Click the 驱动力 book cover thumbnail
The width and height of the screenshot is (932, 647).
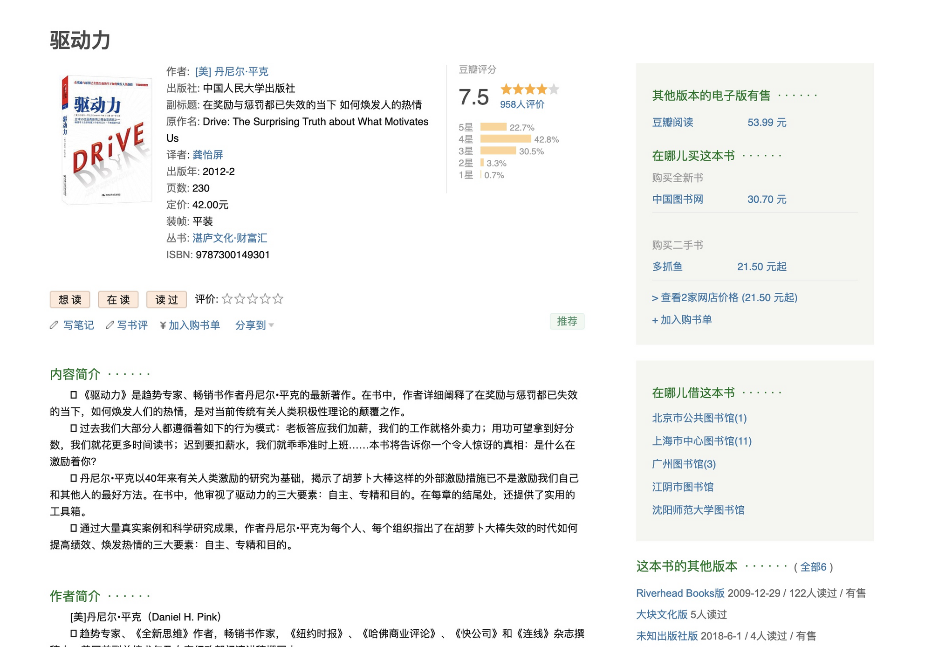107,139
